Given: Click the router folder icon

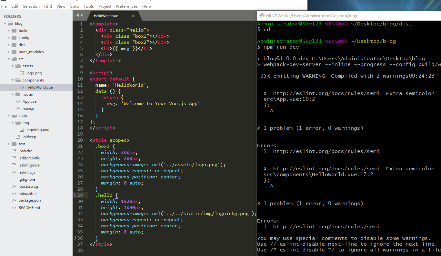Looking at the screenshot, I should click(x=18, y=94).
